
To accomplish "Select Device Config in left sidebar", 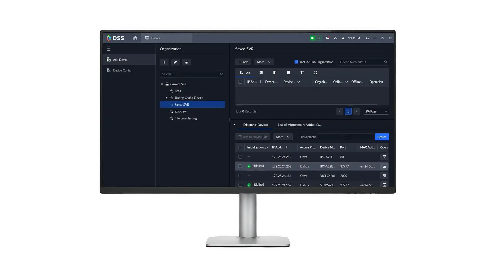I will click(122, 70).
